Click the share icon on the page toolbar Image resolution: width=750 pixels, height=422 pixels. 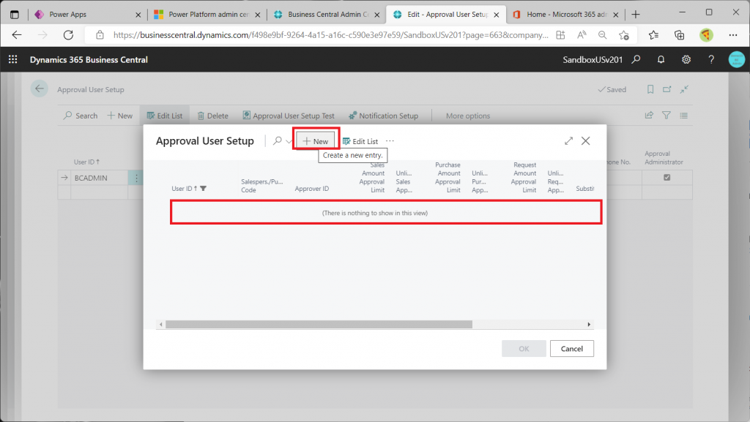649,115
